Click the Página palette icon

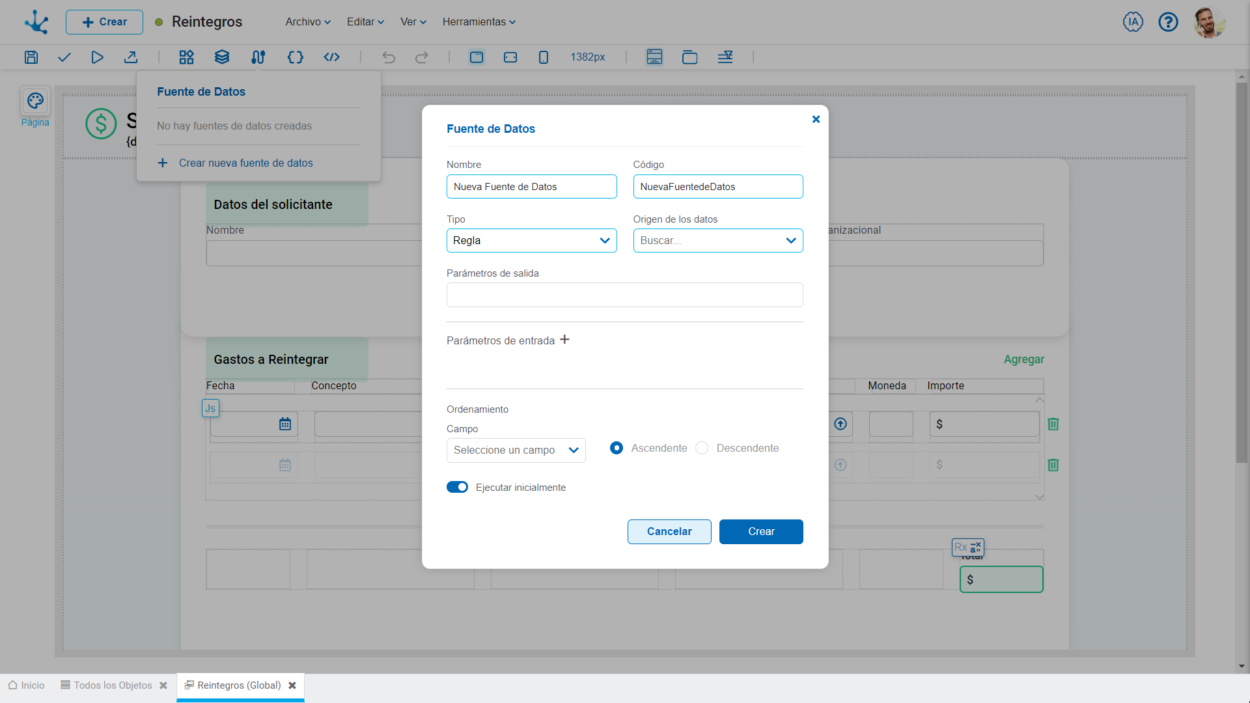point(35,101)
